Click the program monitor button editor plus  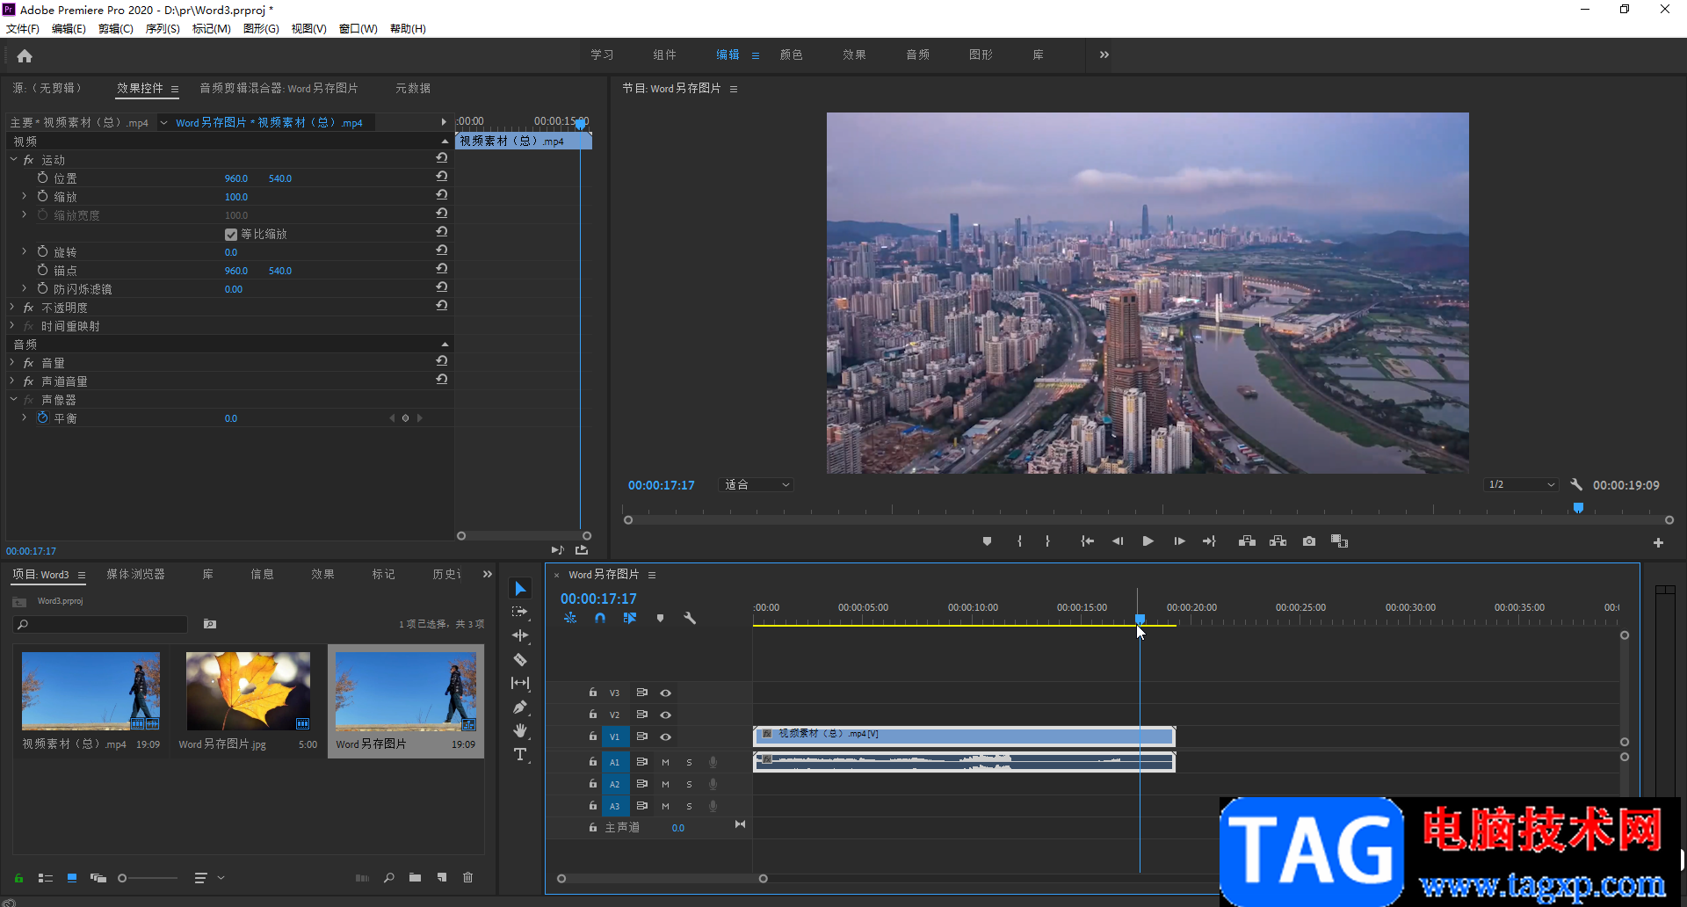(1658, 543)
